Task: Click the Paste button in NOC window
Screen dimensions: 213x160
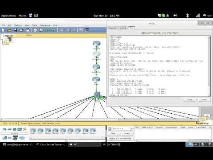Action: coord(204,100)
